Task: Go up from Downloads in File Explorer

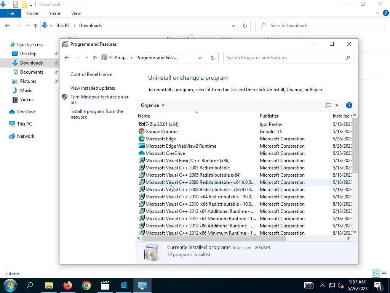Action: point(35,26)
